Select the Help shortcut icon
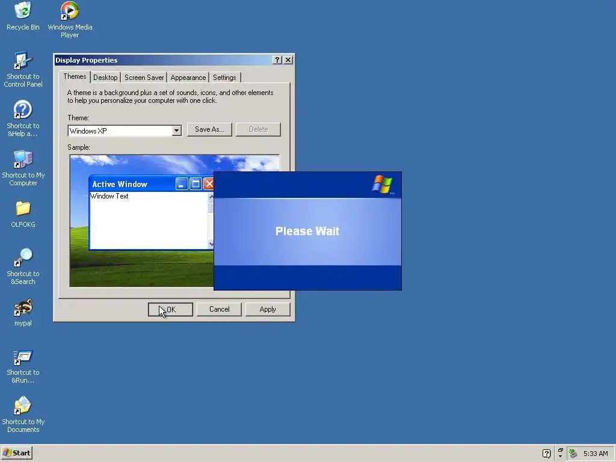616x462 pixels. click(23, 119)
